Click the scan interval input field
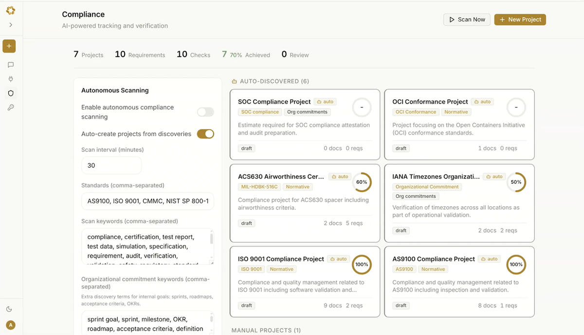The image size is (584, 335). click(111, 165)
